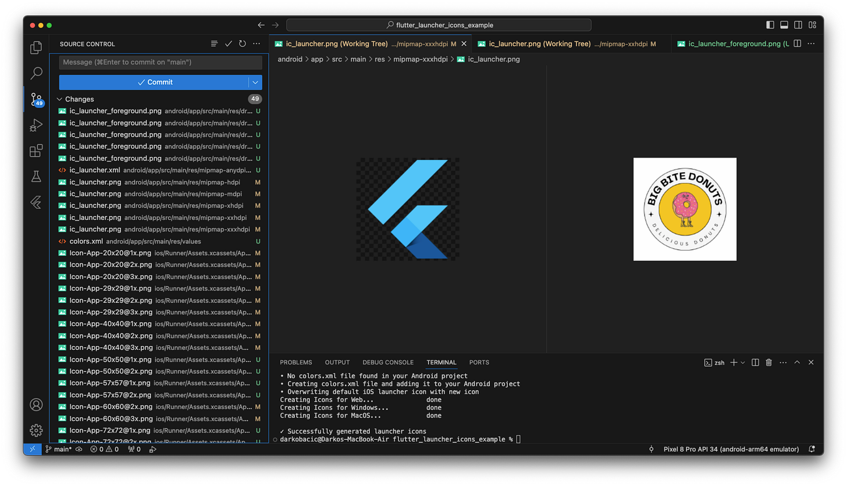Click the app breadcrumb

coord(317,59)
